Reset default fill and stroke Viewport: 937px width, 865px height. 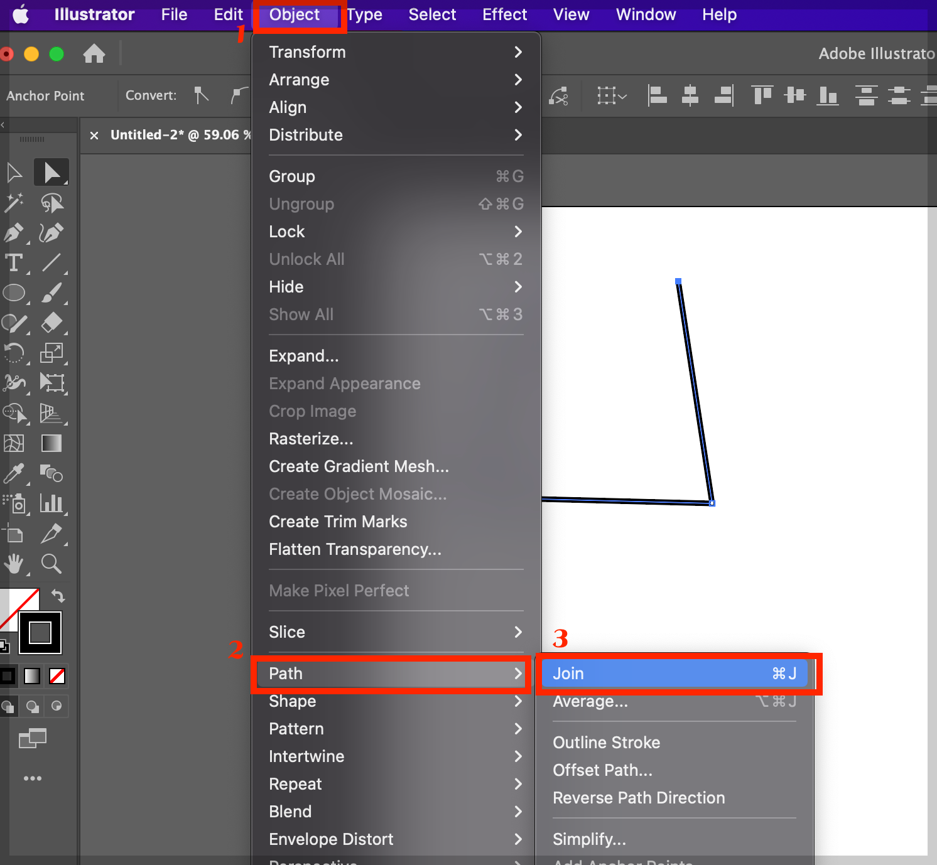(4, 645)
